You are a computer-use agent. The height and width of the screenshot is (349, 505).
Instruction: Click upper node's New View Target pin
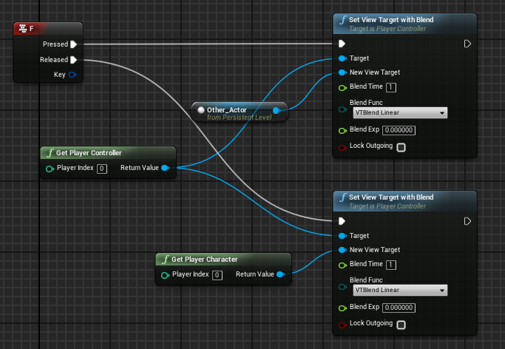(x=342, y=72)
